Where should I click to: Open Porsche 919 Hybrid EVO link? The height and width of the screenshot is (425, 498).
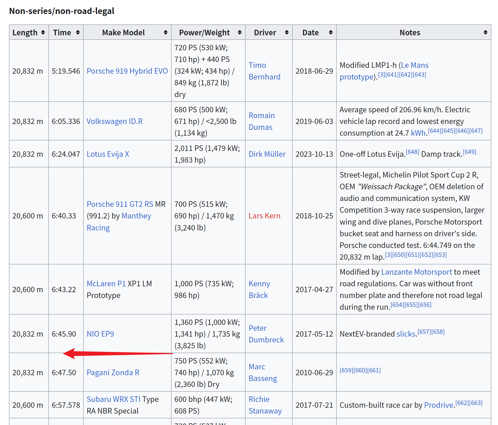pos(127,71)
